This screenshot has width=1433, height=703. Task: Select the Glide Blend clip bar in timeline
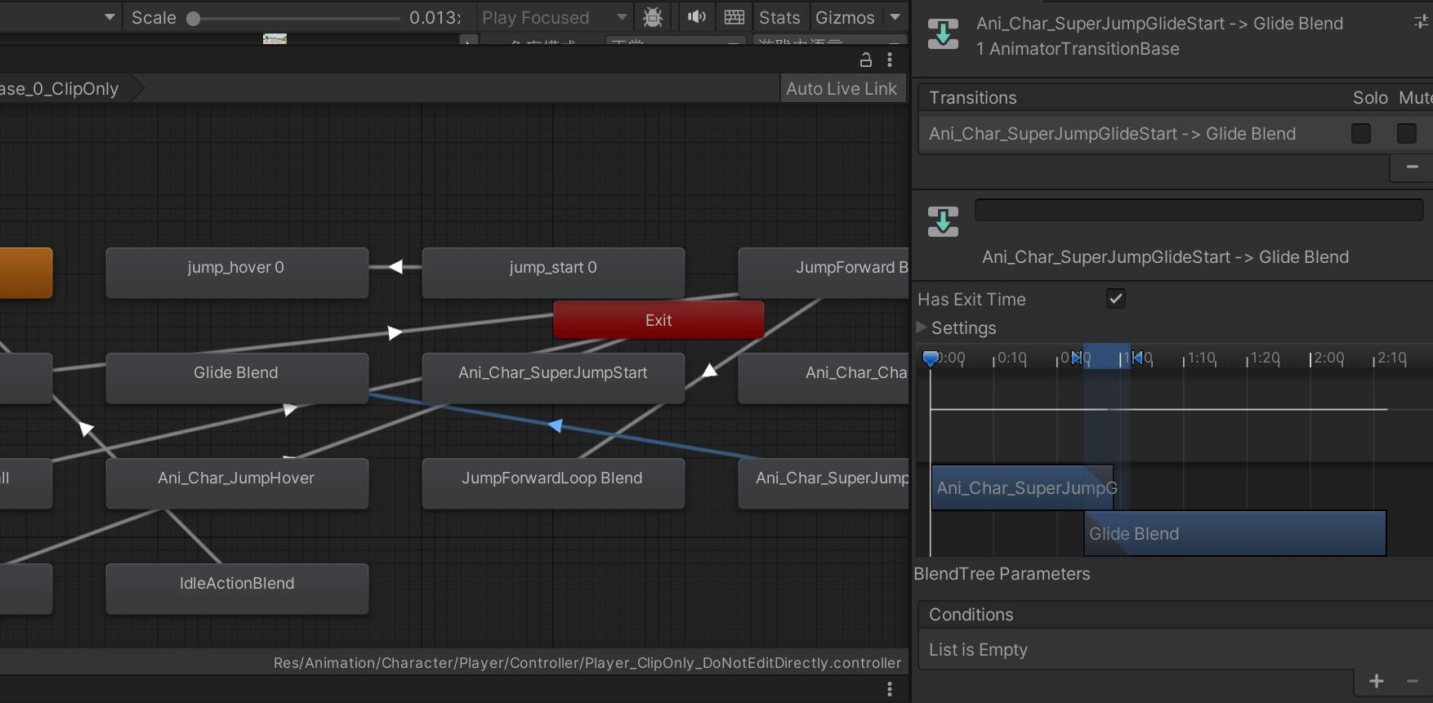click(x=1235, y=533)
